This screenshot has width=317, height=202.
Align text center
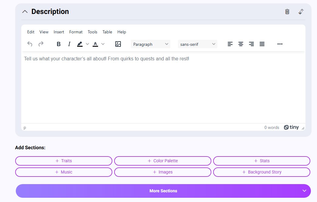[241, 44]
